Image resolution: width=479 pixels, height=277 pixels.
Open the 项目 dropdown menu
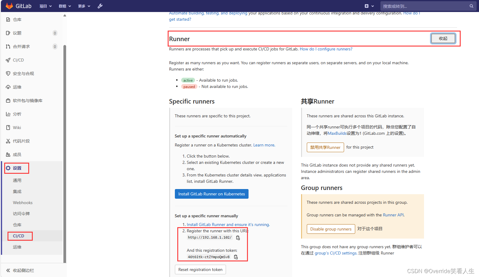click(x=46, y=6)
